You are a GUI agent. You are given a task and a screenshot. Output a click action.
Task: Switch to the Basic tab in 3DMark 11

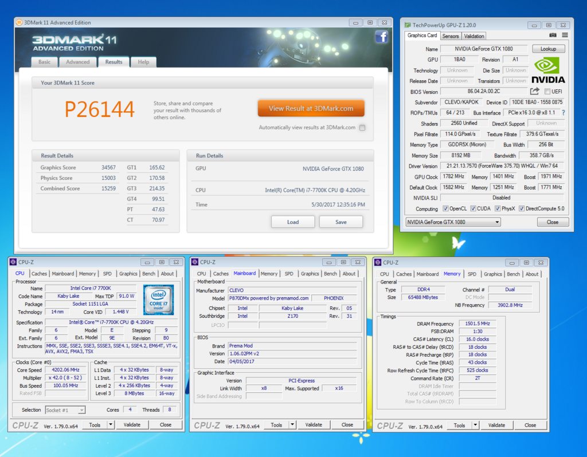[x=44, y=62]
